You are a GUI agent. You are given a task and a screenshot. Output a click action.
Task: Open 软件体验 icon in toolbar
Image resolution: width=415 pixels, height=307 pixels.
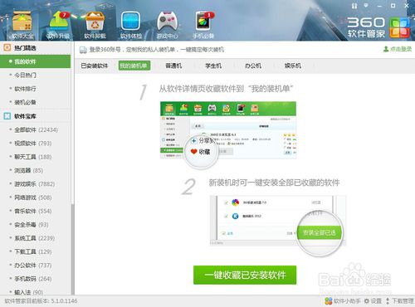coord(131,25)
